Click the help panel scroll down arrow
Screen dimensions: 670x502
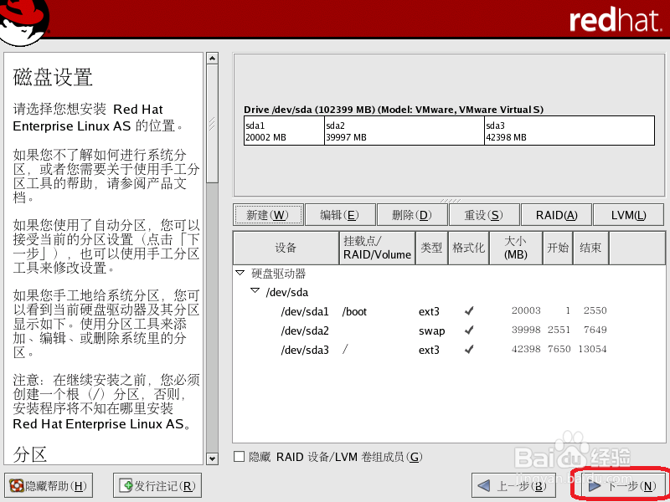[212, 458]
